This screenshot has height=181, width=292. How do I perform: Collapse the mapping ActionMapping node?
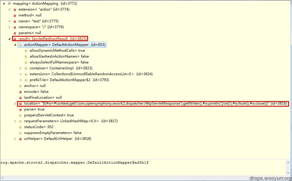pos(4,4)
